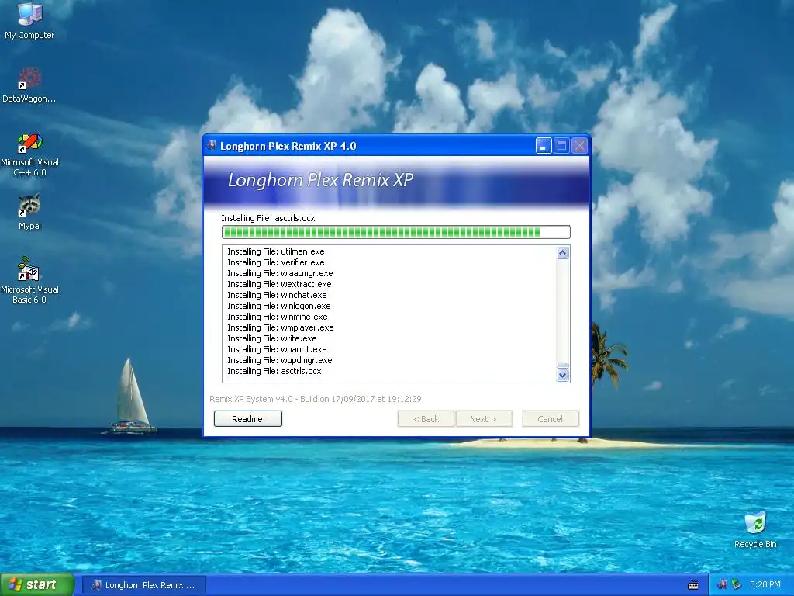The height and width of the screenshot is (596, 794).
Task: Select the Microsoft Visual Basic 6.0 shortcut
Action: [29, 280]
